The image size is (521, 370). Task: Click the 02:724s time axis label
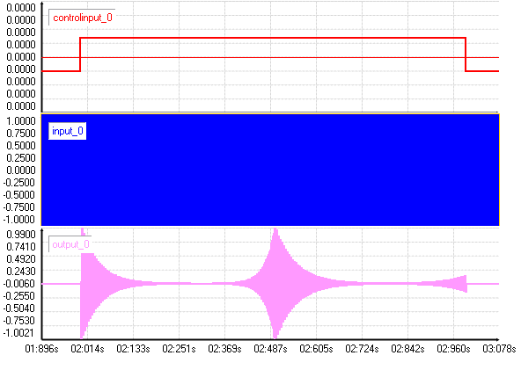tap(362, 349)
